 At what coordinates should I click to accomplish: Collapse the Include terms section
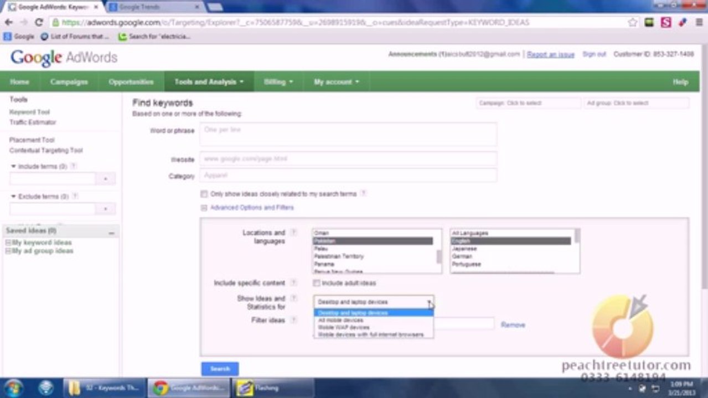(14, 166)
